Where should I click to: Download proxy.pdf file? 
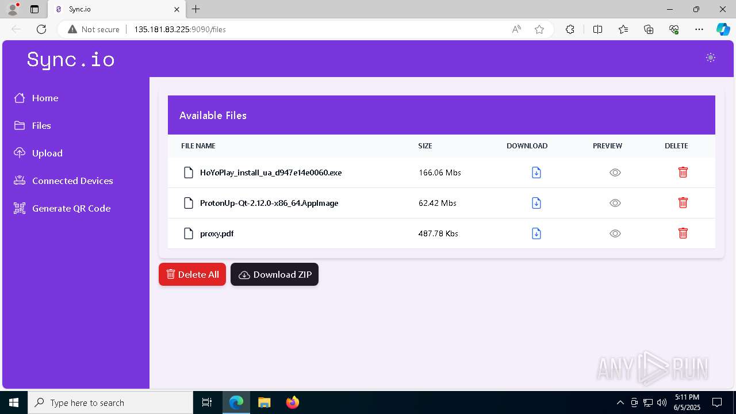pyautogui.click(x=536, y=233)
